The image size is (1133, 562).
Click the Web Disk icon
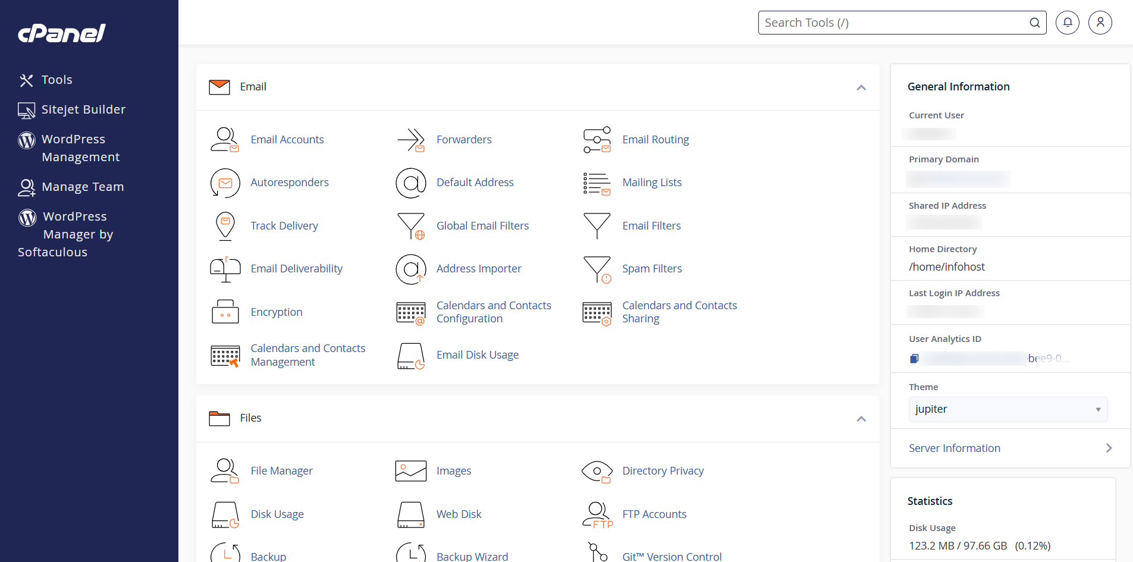[411, 515]
